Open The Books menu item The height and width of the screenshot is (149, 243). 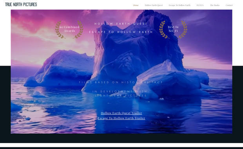click(215, 5)
